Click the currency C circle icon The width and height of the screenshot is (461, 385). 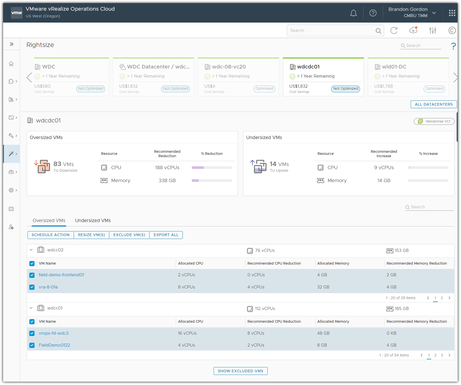tap(452, 31)
